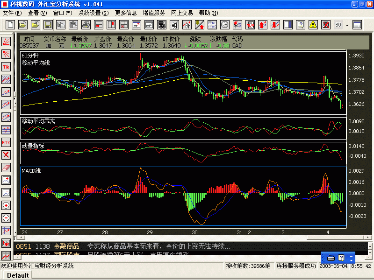Click the yellow warning triangle icon
374x280 pixels.
point(313,25)
